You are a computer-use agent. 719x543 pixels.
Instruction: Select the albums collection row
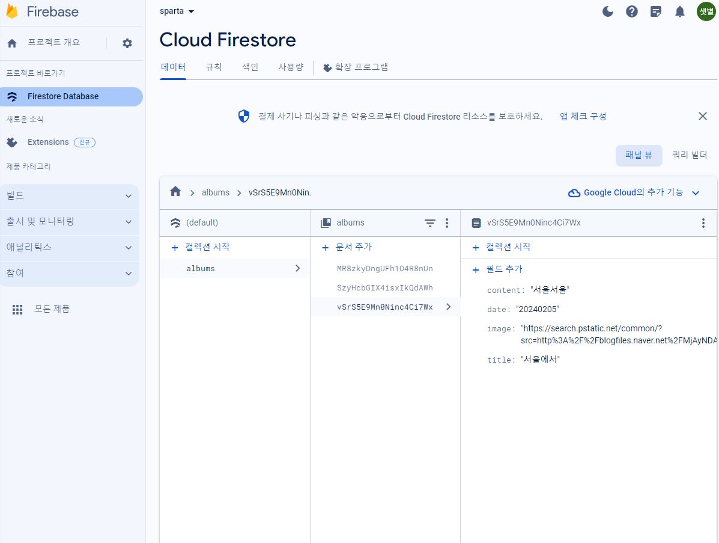[x=235, y=269]
